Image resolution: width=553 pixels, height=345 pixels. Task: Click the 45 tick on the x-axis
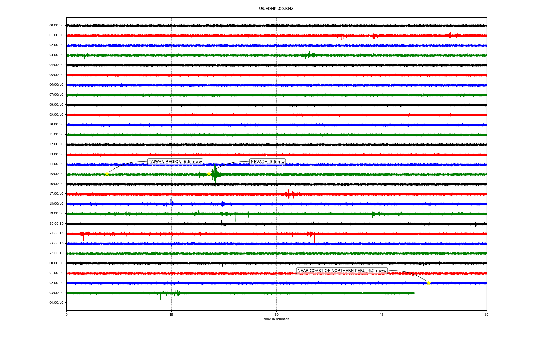pyautogui.click(x=381, y=315)
